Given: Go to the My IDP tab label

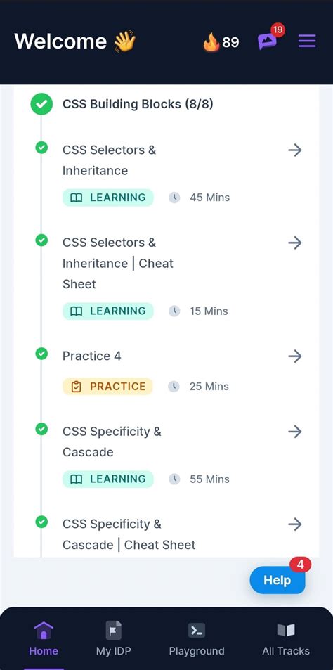Looking at the screenshot, I should pyautogui.click(x=114, y=651).
